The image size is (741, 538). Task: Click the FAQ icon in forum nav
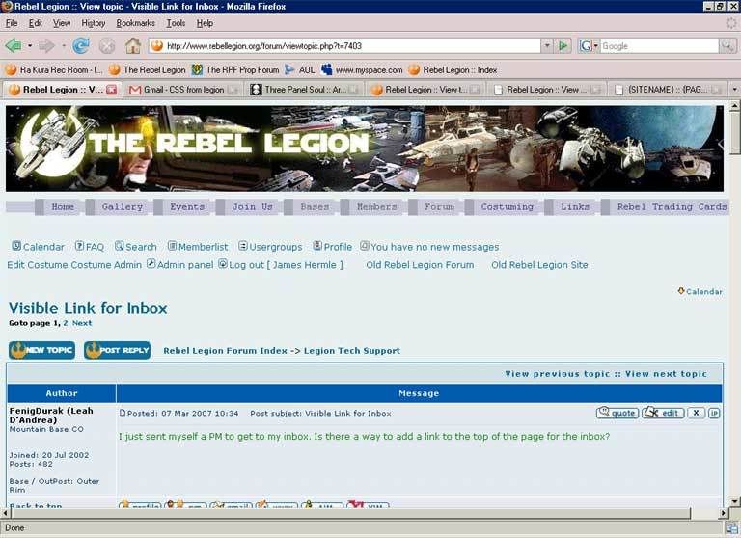(x=79, y=246)
